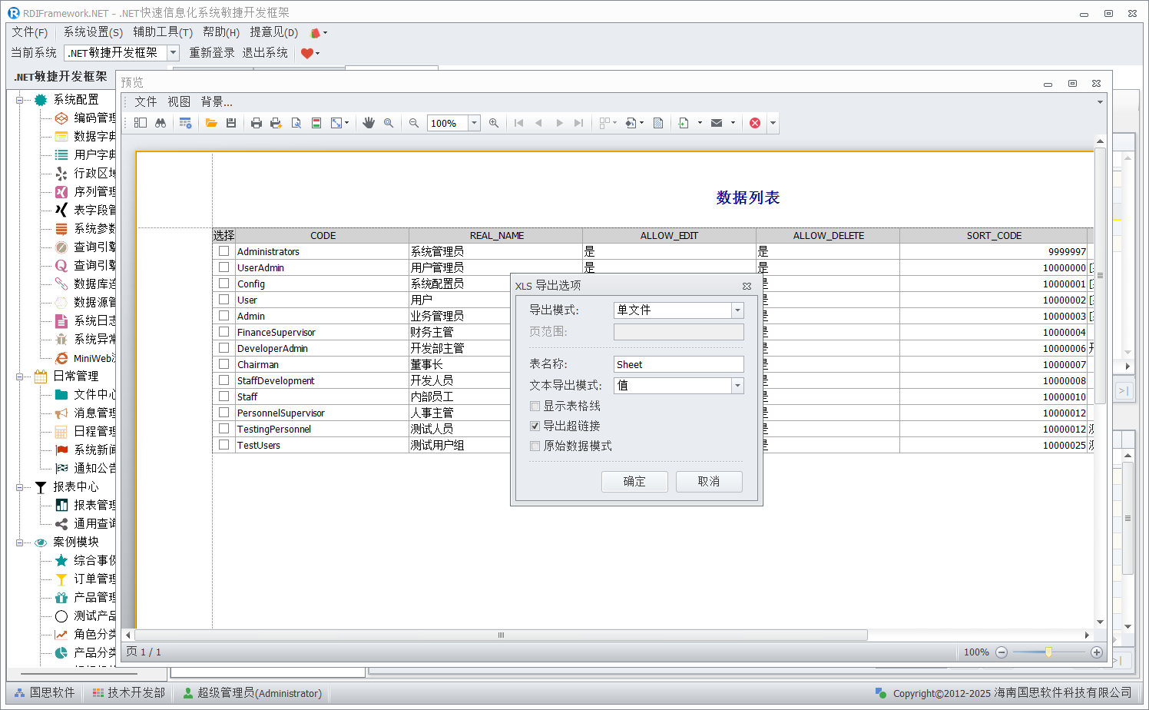
Task: Click the print icon in preview toolbar
Action: 257,123
